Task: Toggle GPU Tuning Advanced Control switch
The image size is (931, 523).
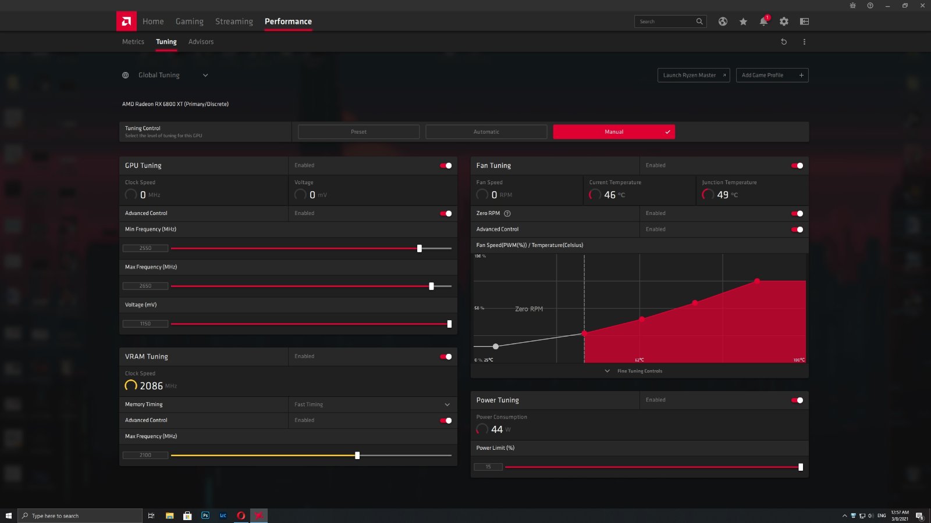Action: pyautogui.click(x=446, y=213)
